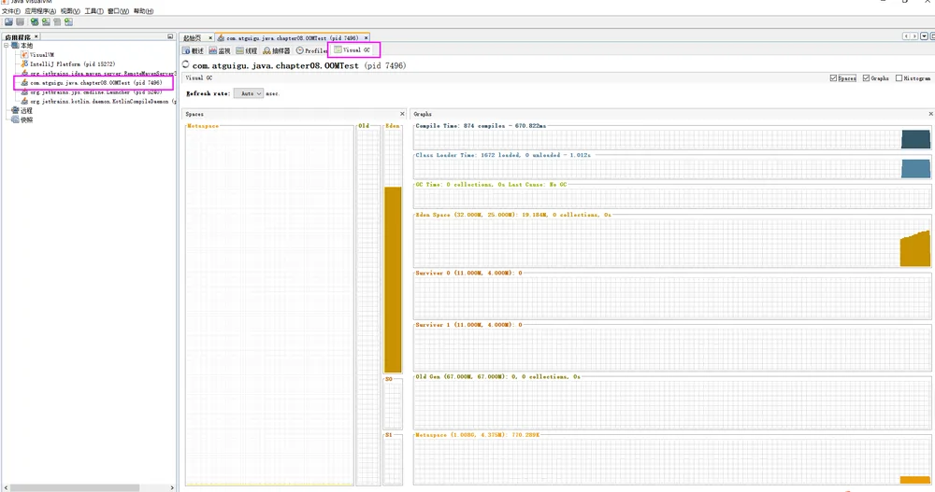Click the VisualVM application icon in tree
Viewport: 935px width, 492px height.
tap(24, 54)
